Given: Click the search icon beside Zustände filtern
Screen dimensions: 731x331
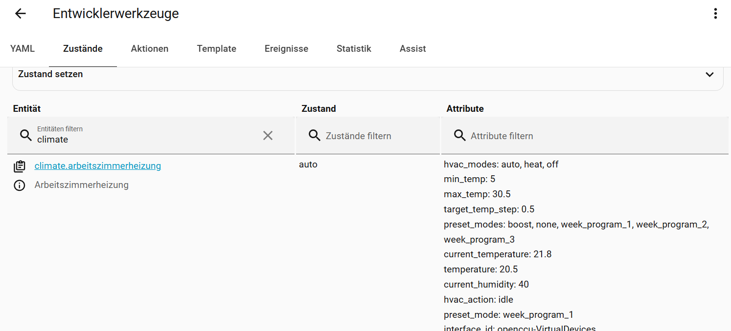Looking at the screenshot, I should pyautogui.click(x=315, y=136).
